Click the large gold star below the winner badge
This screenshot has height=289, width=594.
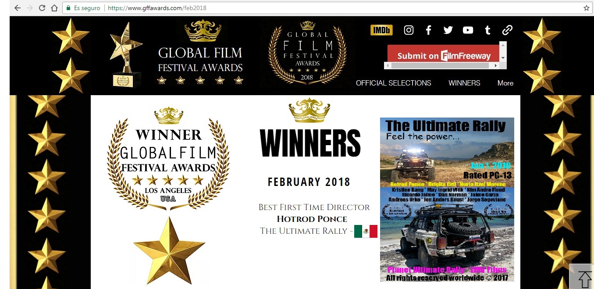(168, 250)
